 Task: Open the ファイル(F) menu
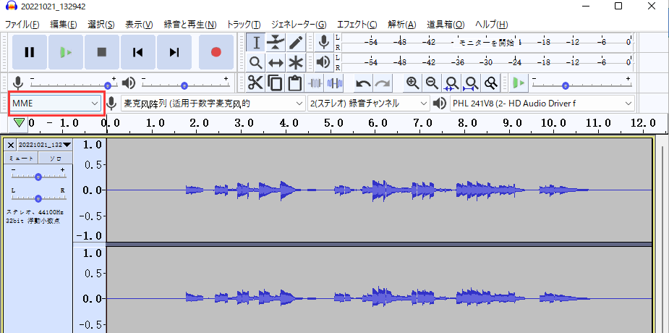(x=22, y=25)
